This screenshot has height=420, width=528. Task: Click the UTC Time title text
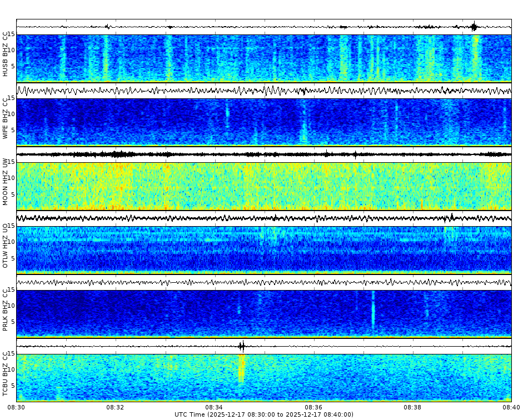pos(264,413)
